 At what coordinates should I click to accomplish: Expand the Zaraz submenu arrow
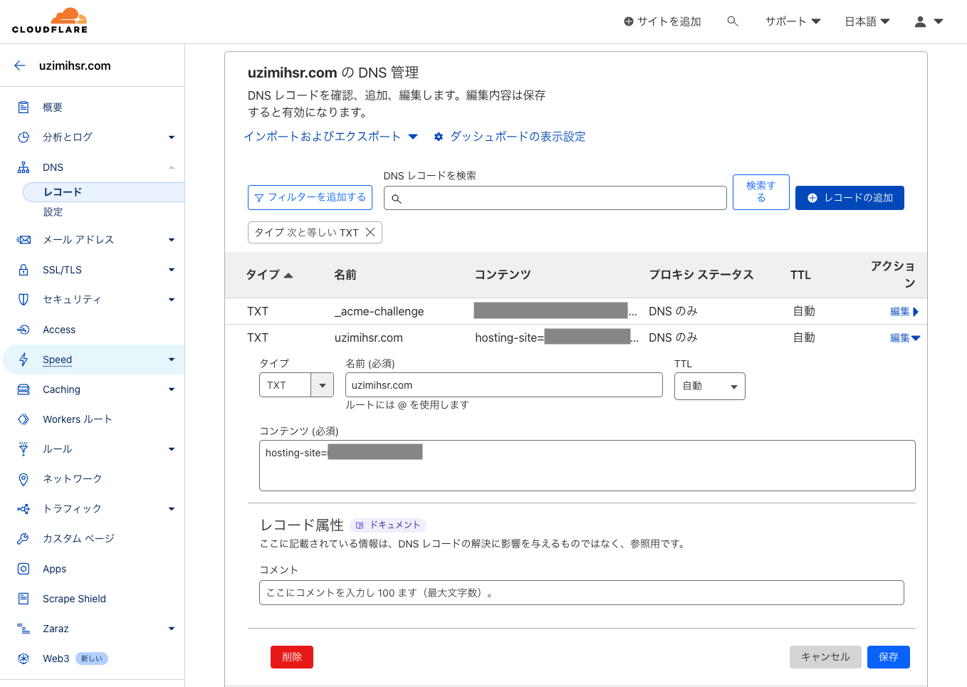[172, 629]
